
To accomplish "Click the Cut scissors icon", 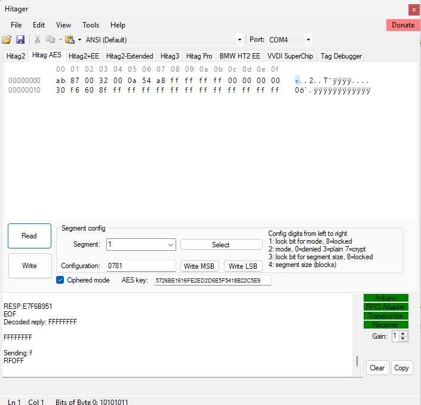I will (x=37, y=40).
